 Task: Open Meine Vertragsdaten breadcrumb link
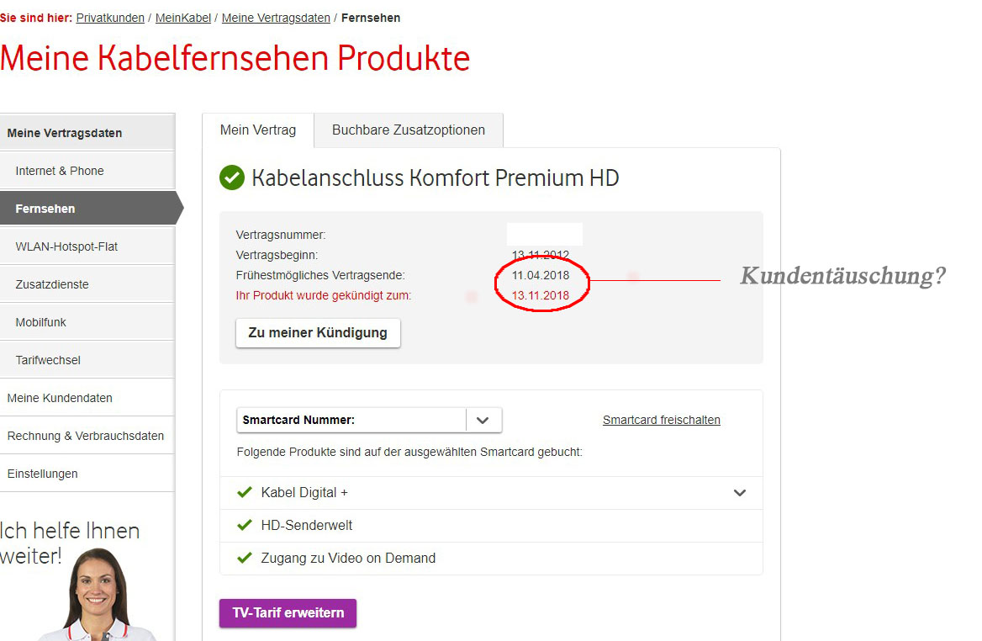276,18
